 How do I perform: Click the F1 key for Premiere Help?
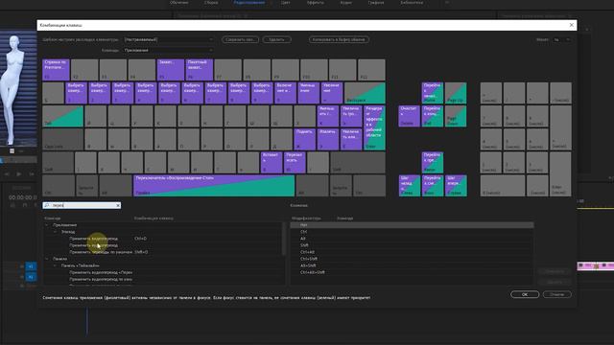(56, 70)
